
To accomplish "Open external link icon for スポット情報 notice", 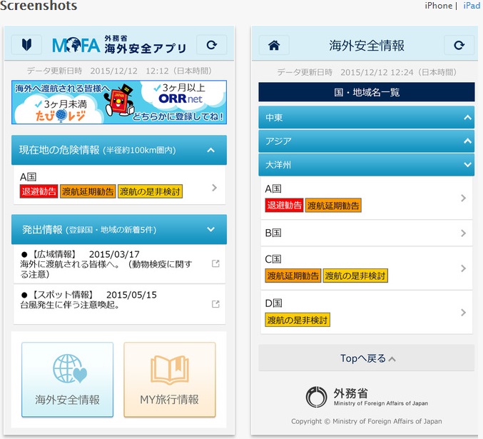I will 215,304.
